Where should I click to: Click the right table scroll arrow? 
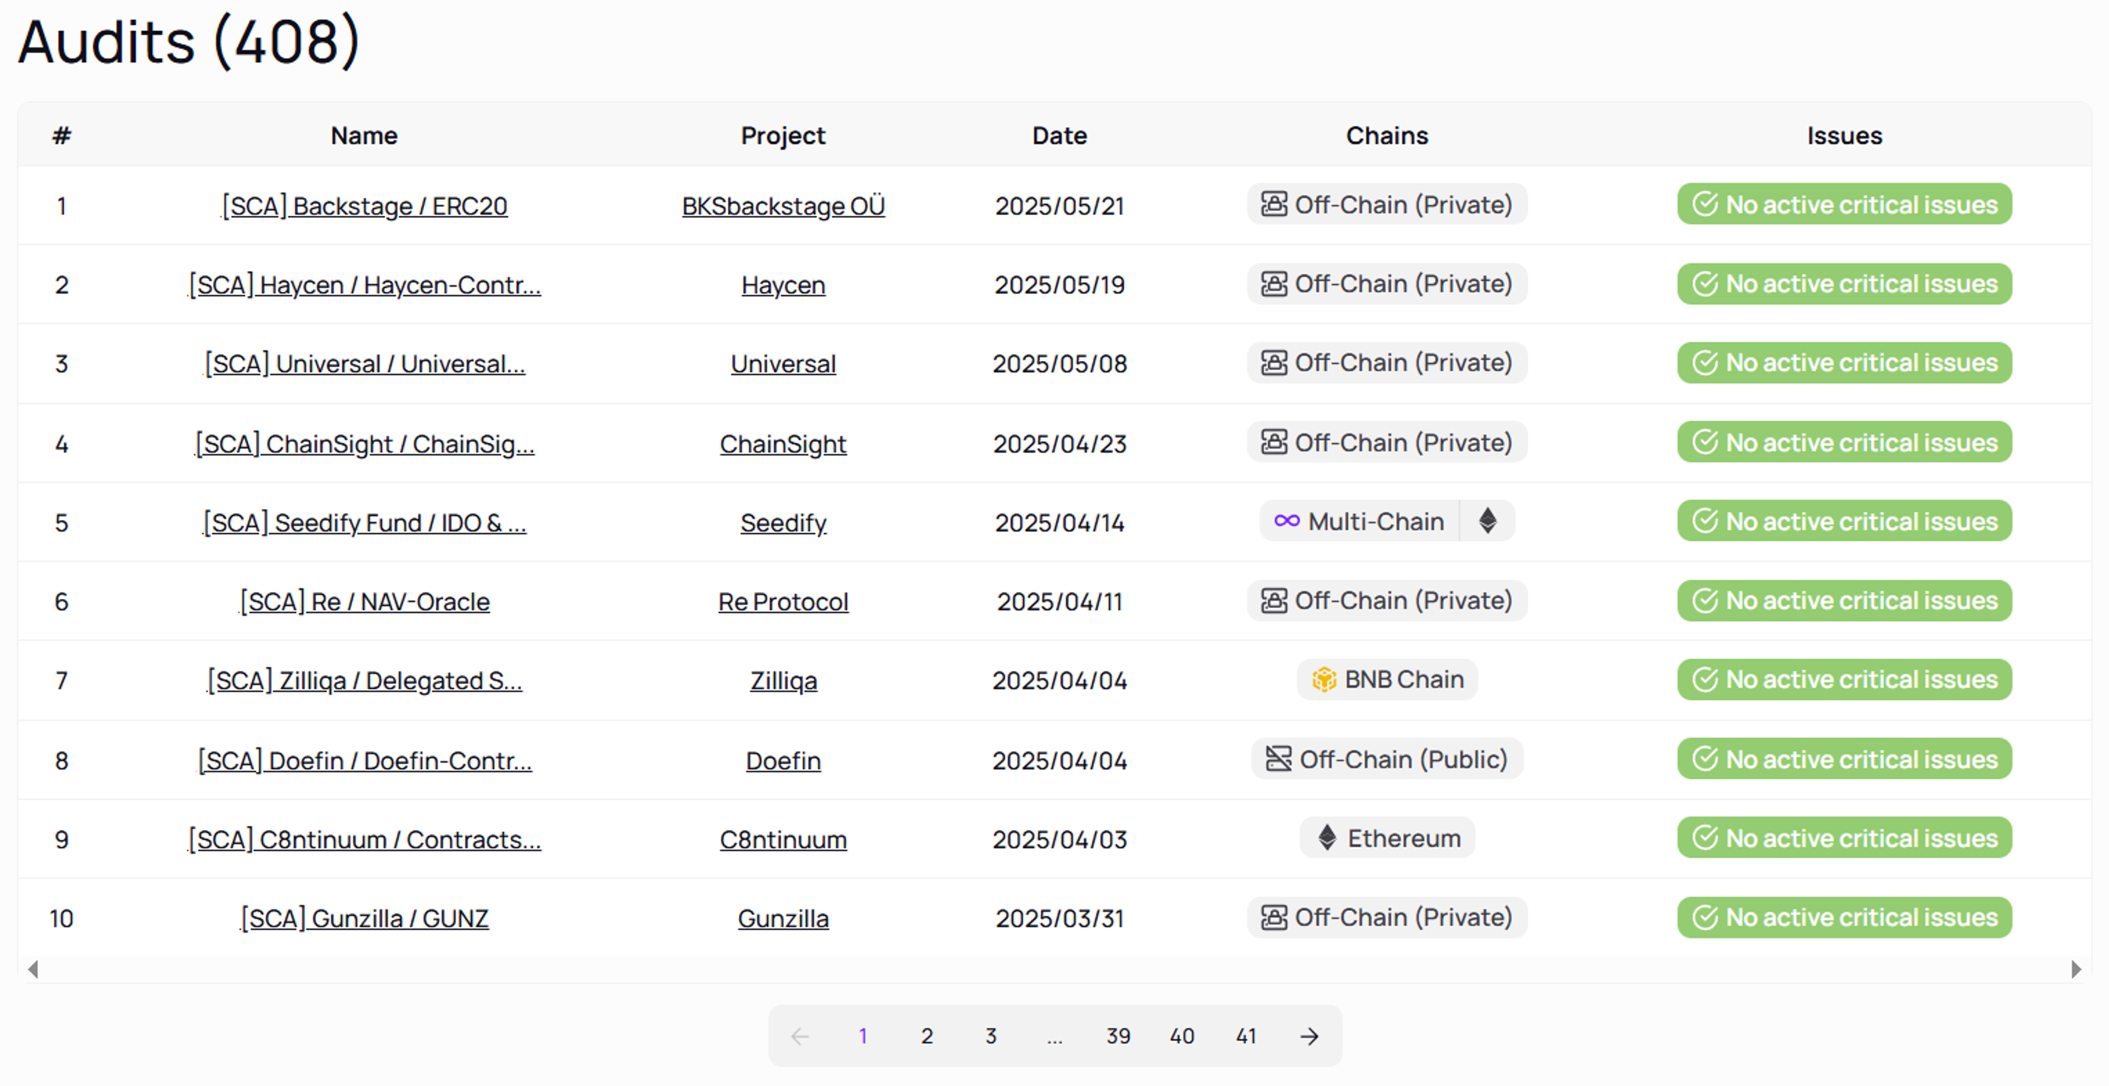(x=2077, y=969)
